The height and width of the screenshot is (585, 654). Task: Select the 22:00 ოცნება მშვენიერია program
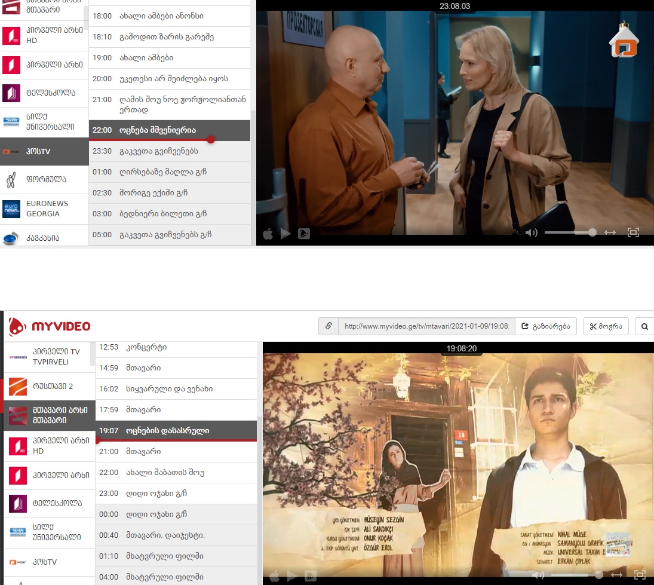point(170,130)
